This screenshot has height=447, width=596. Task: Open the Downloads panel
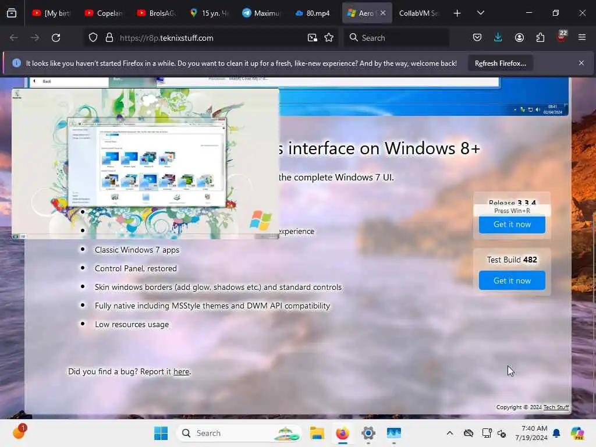tap(498, 38)
